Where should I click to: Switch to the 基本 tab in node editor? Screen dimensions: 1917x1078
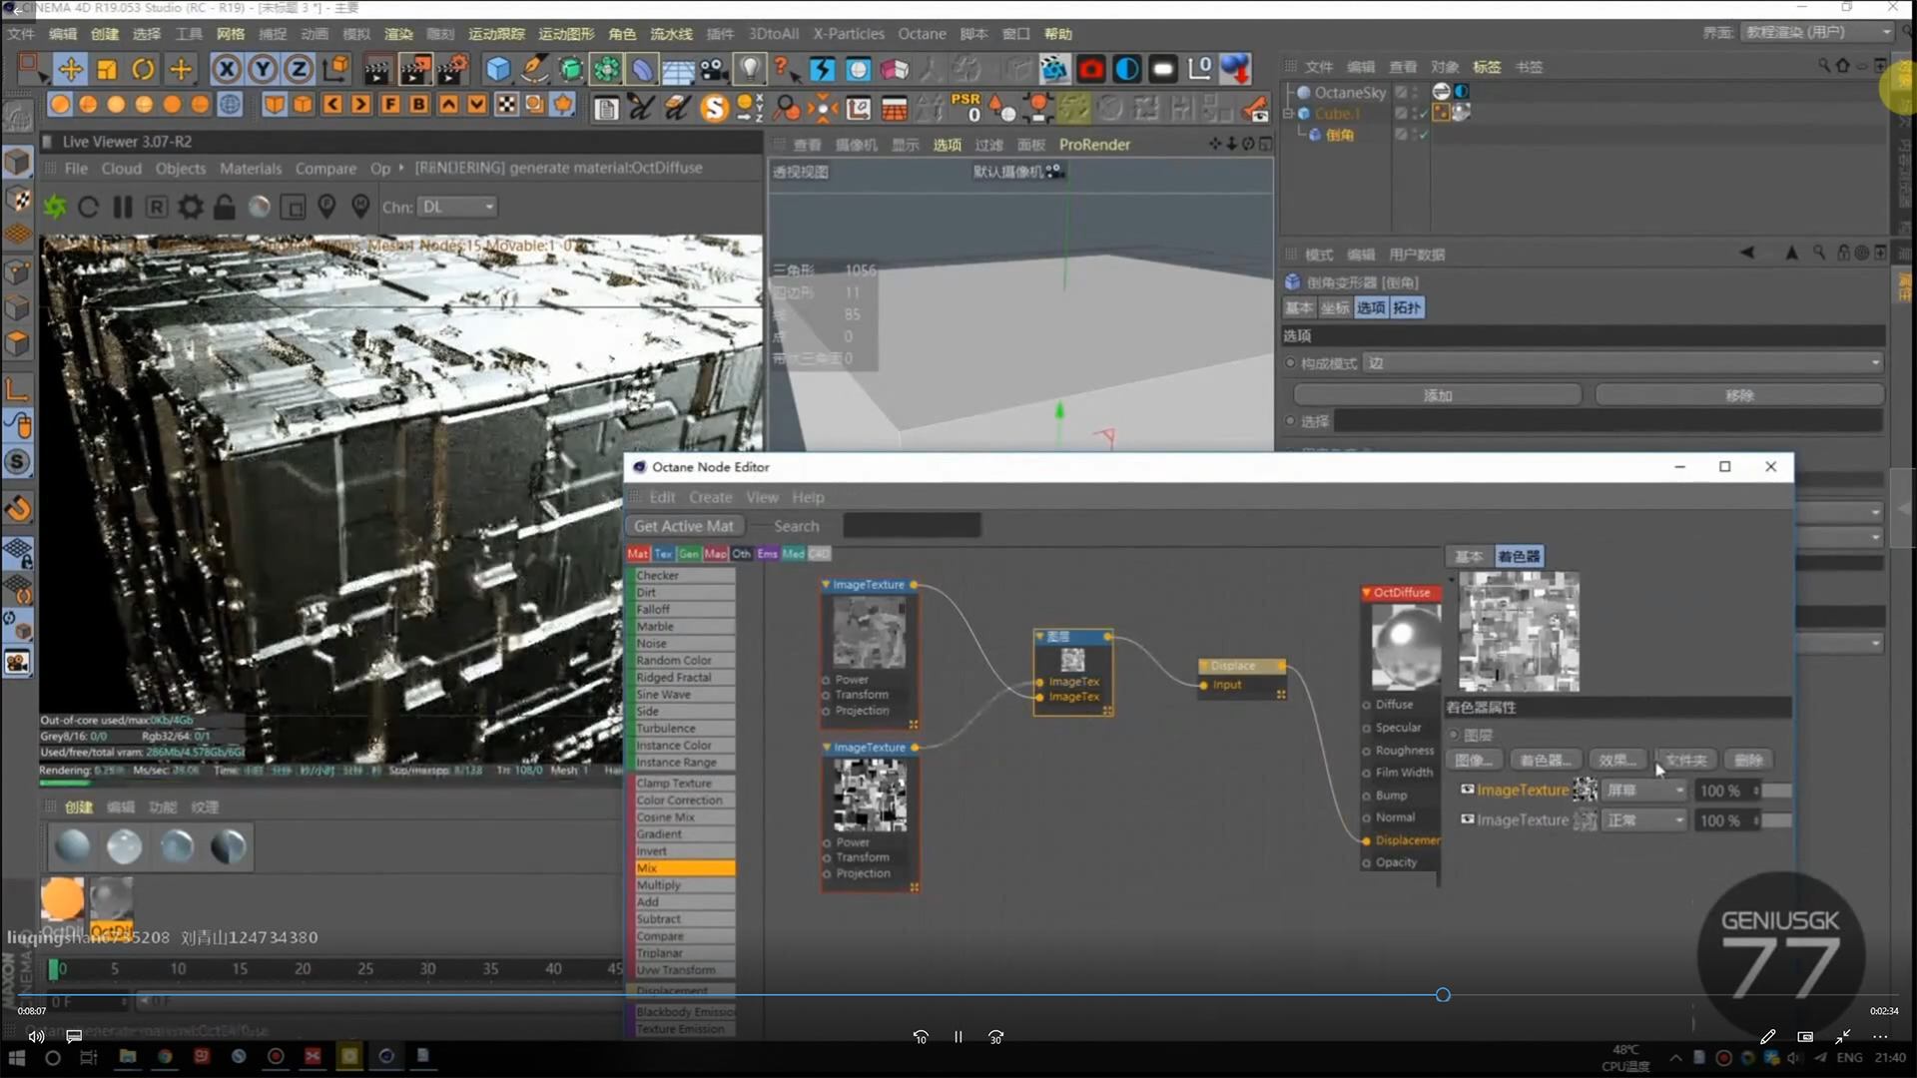1468,556
